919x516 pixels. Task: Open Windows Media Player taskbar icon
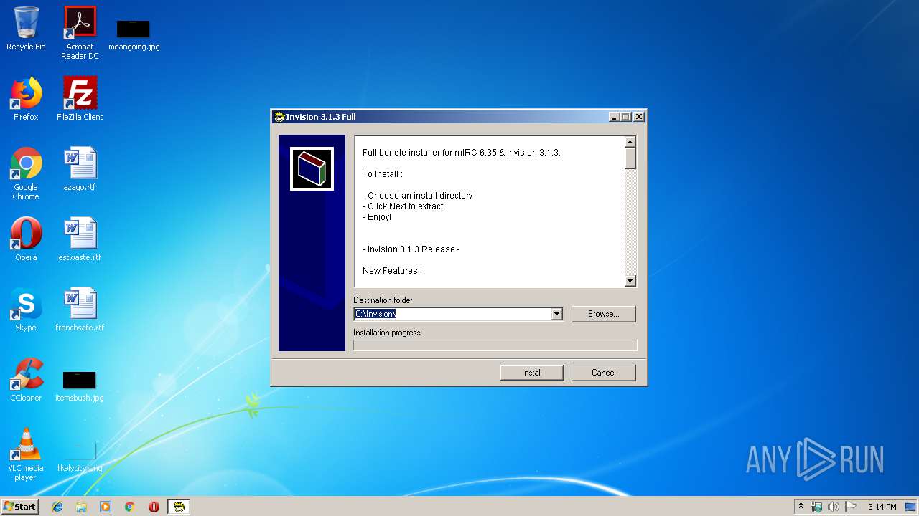click(106, 507)
